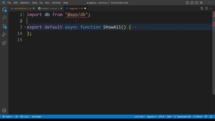Open the Selection menu
This screenshot has width=215, height=121.
tap(25, 3)
